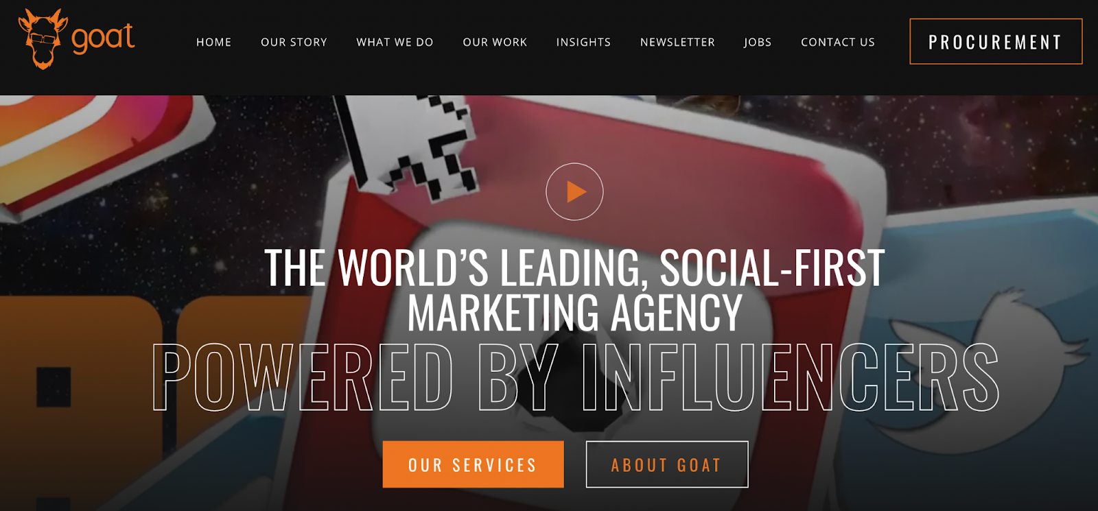
Task: Go to Contact Us
Action: pos(838,42)
